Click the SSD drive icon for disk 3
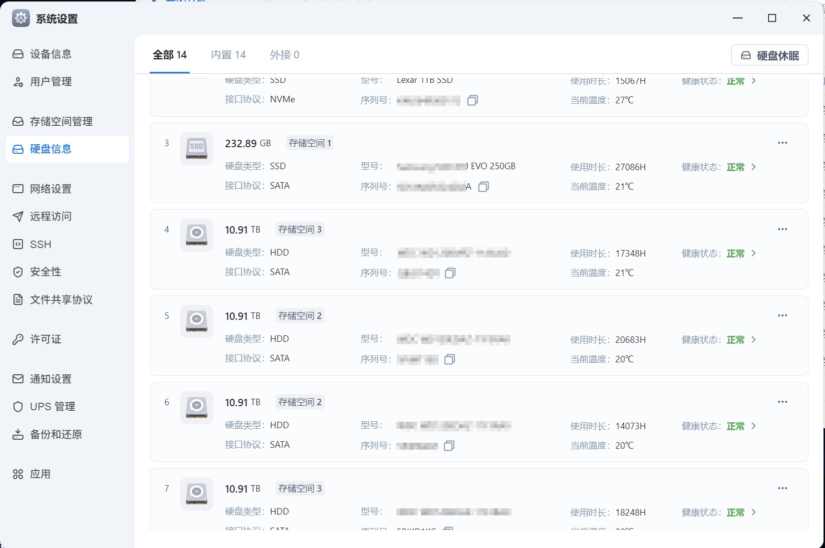The height and width of the screenshot is (548, 825). coord(197,149)
